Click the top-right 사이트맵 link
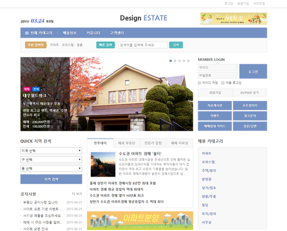 259,3
